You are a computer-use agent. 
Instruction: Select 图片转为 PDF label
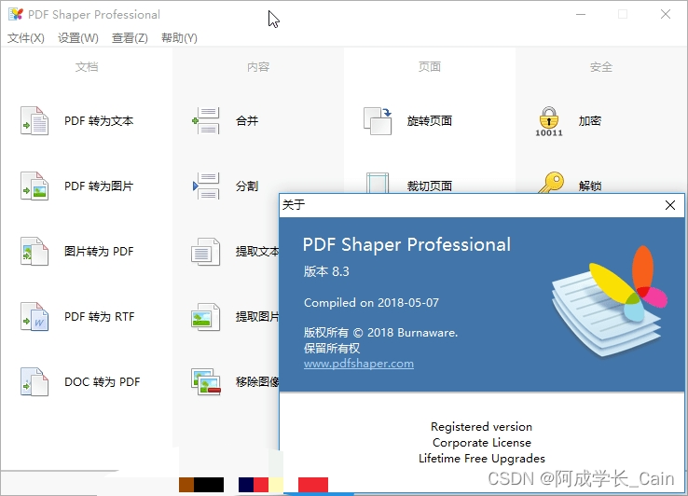pos(99,252)
